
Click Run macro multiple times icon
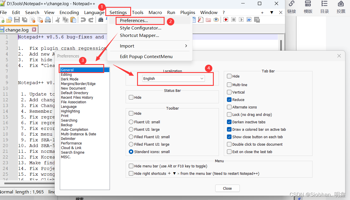tap(249, 20)
